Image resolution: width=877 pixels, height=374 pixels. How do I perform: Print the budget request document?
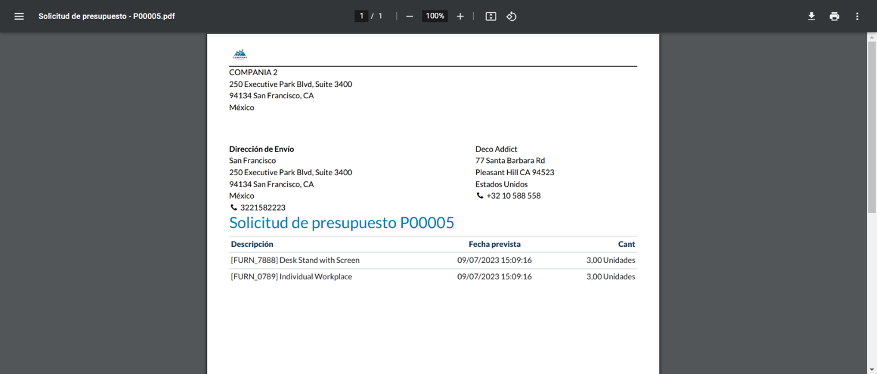(x=834, y=16)
